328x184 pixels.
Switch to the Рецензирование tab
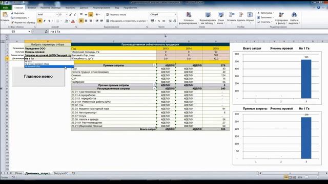pyautogui.click(x=101, y=8)
